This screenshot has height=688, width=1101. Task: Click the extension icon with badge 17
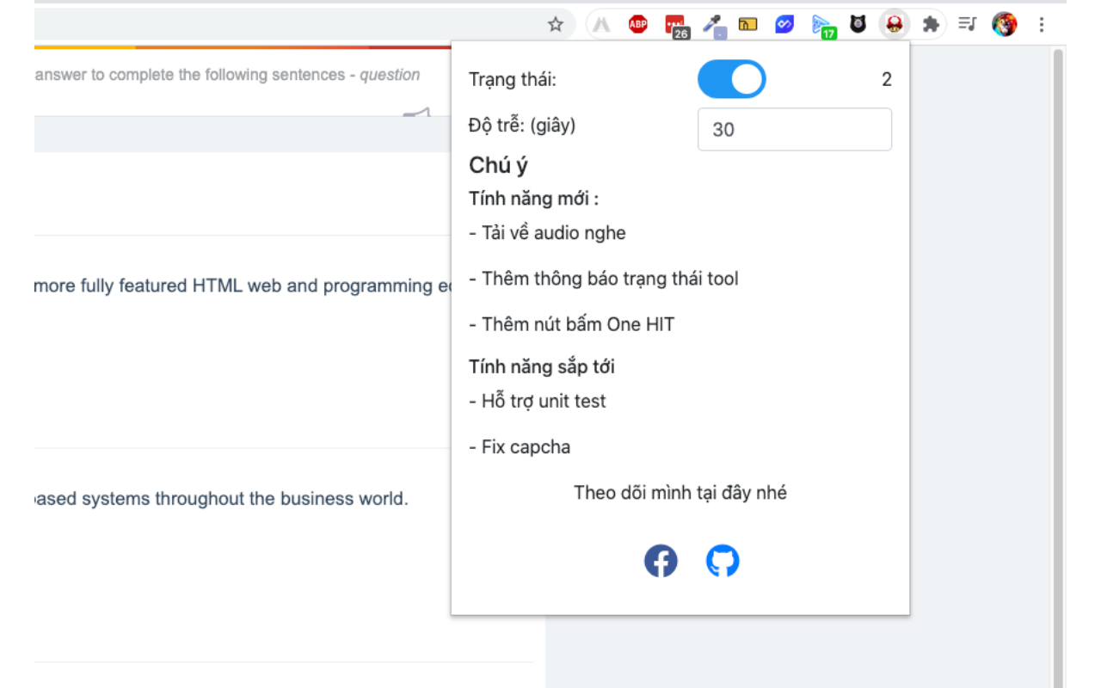pos(821,24)
